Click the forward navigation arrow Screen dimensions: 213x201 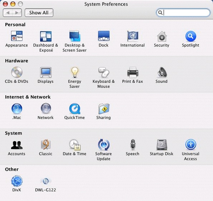(x=17, y=13)
